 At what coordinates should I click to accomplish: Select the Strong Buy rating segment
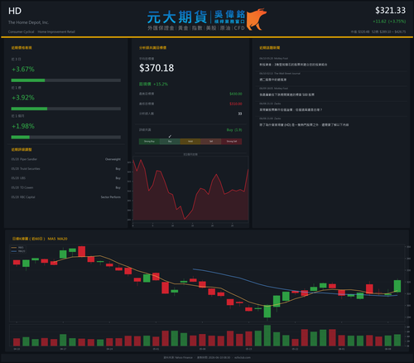[149, 142]
